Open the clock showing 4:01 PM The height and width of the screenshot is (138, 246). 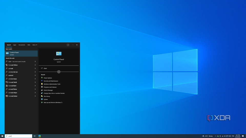coord(238,136)
